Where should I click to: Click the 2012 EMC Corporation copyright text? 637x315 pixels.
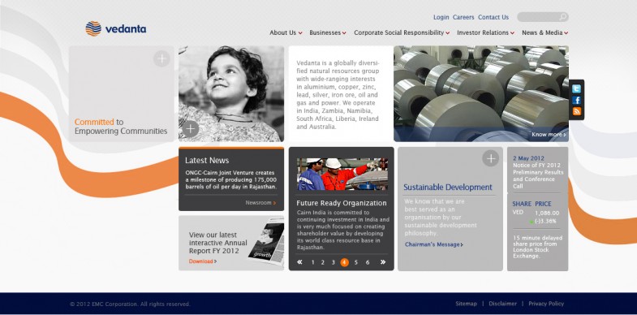click(x=130, y=304)
